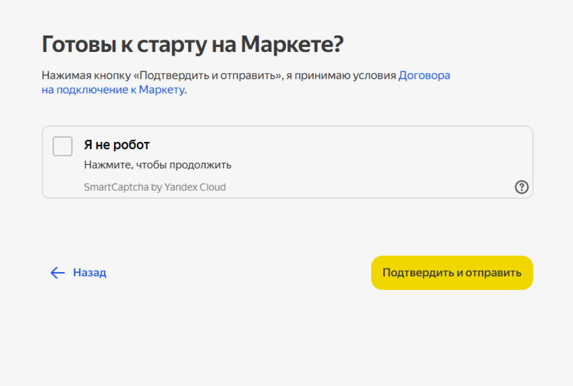This screenshot has width=573, height=386.
Task: Click the "SmartCaptcha by Yandex Cloud" caption
Action: point(155,187)
